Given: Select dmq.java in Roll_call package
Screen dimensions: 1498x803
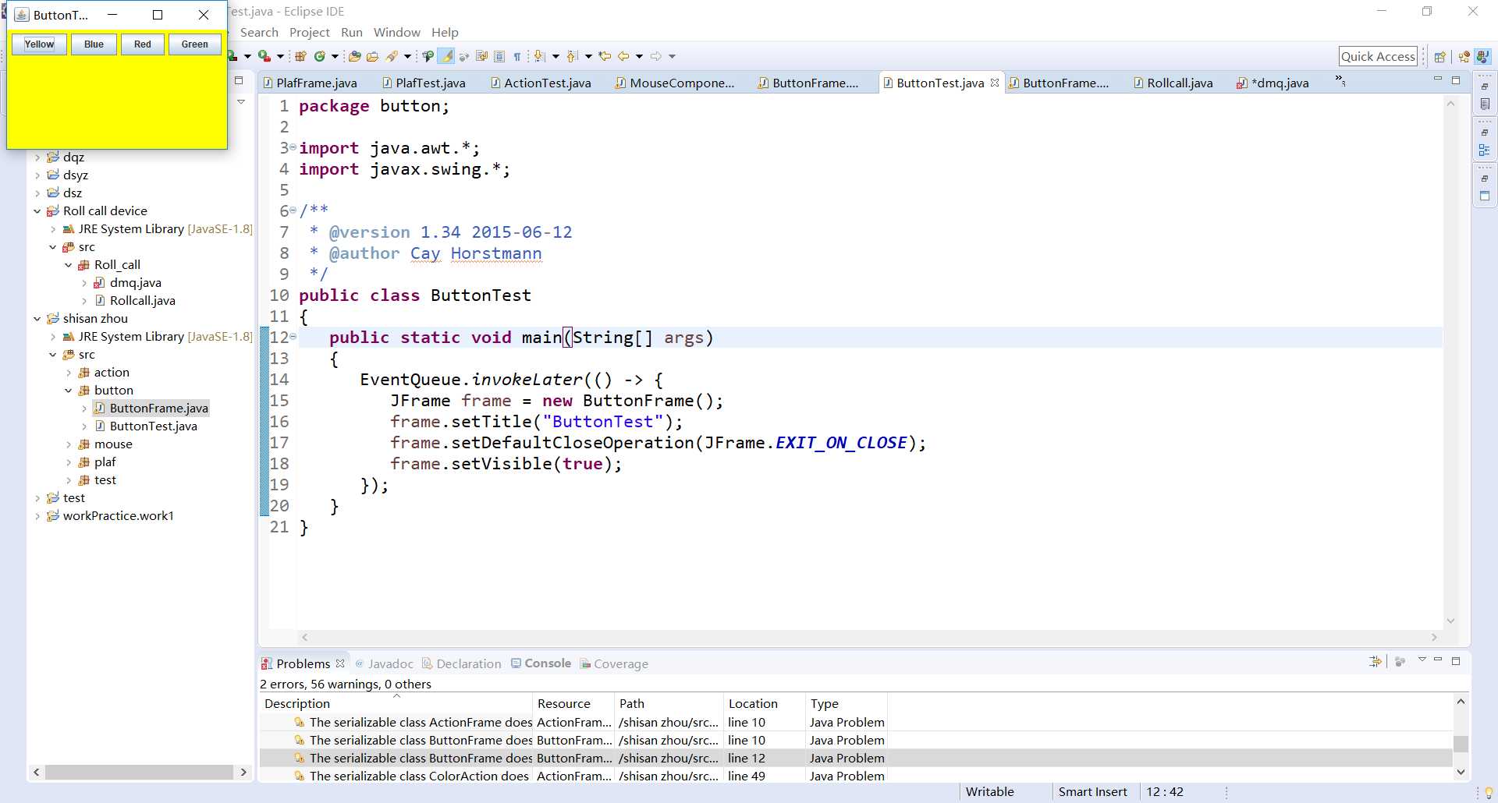Looking at the screenshot, I should (x=135, y=283).
